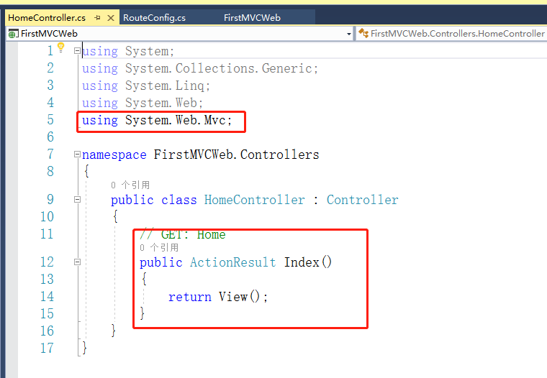The width and height of the screenshot is (547, 378).
Task: Close the HomeController.cs tab
Action: (x=111, y=18)
